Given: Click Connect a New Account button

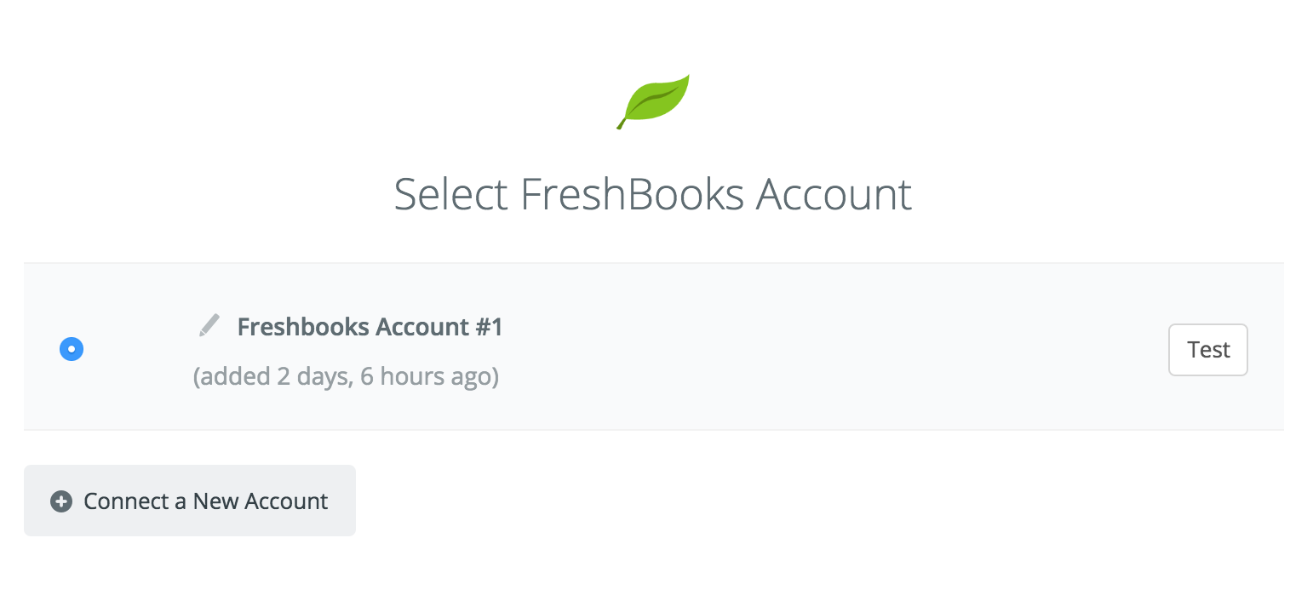Looking at the screenshot, I should 190,501.
